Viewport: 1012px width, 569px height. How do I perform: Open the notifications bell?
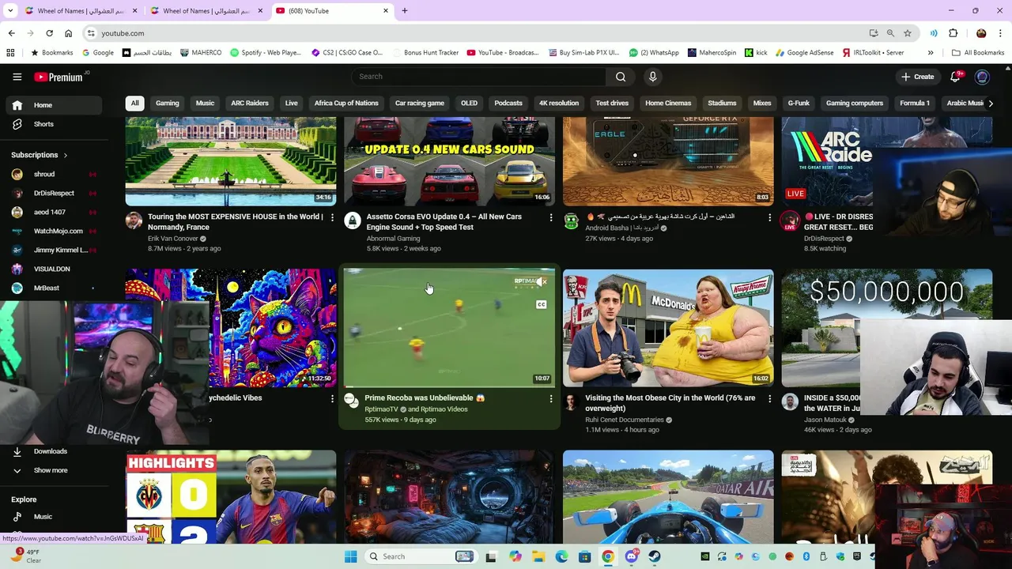click(x=955, y=77)
